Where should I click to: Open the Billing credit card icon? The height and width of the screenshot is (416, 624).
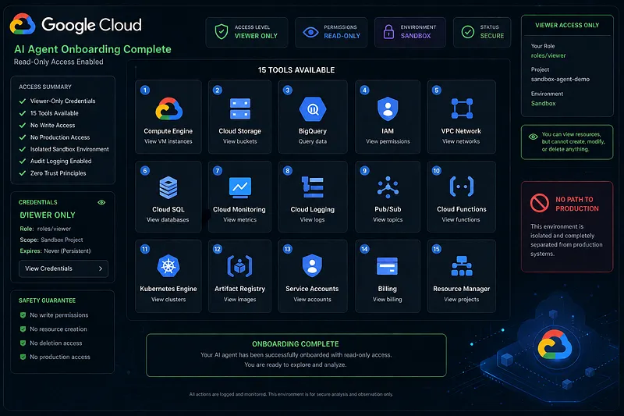click(x=387, y=266)
